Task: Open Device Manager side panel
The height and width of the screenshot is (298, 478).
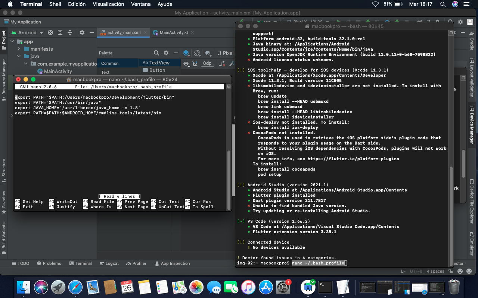Action: pyautogui.click(x=472, y=125)
